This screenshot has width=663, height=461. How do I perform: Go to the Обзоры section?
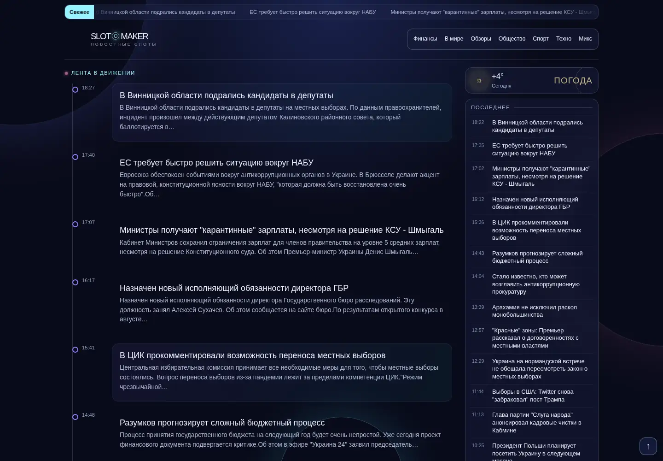coord(481,39)
